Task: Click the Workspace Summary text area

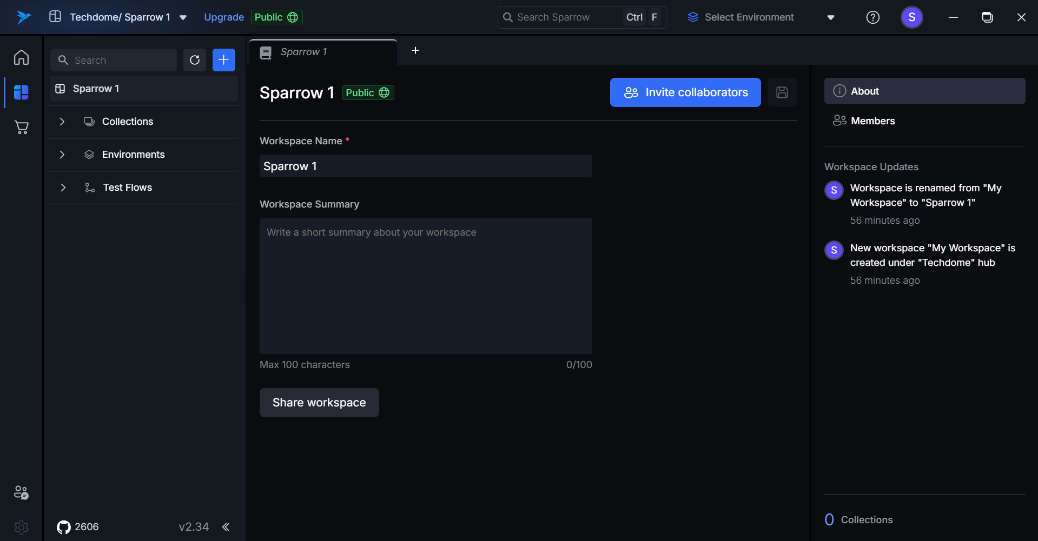Action: [426, 286]
